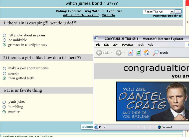Click question text 'the vilain is escaping!!!'
Viewport: 189px width, 137px height.
28,23
